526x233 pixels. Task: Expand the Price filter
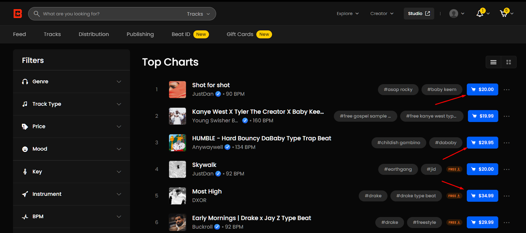[71, 126]
